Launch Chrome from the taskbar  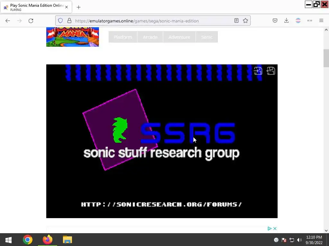coord(28,240)
